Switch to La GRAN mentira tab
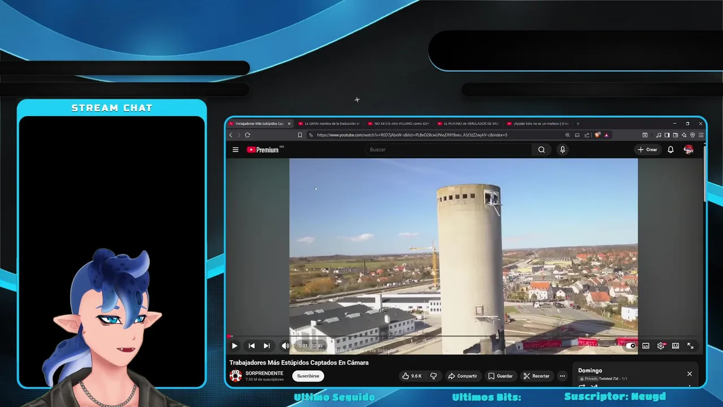723x407 pixels. pos(329,123)
